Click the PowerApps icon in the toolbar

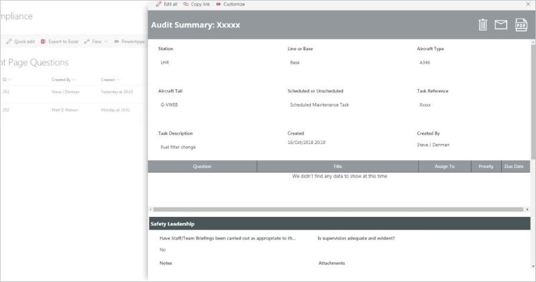pyautogui.click(x=117, y=42)
